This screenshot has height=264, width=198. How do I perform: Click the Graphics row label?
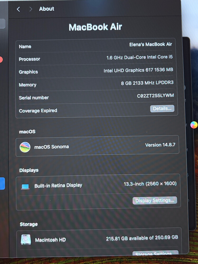coord(28,72)
